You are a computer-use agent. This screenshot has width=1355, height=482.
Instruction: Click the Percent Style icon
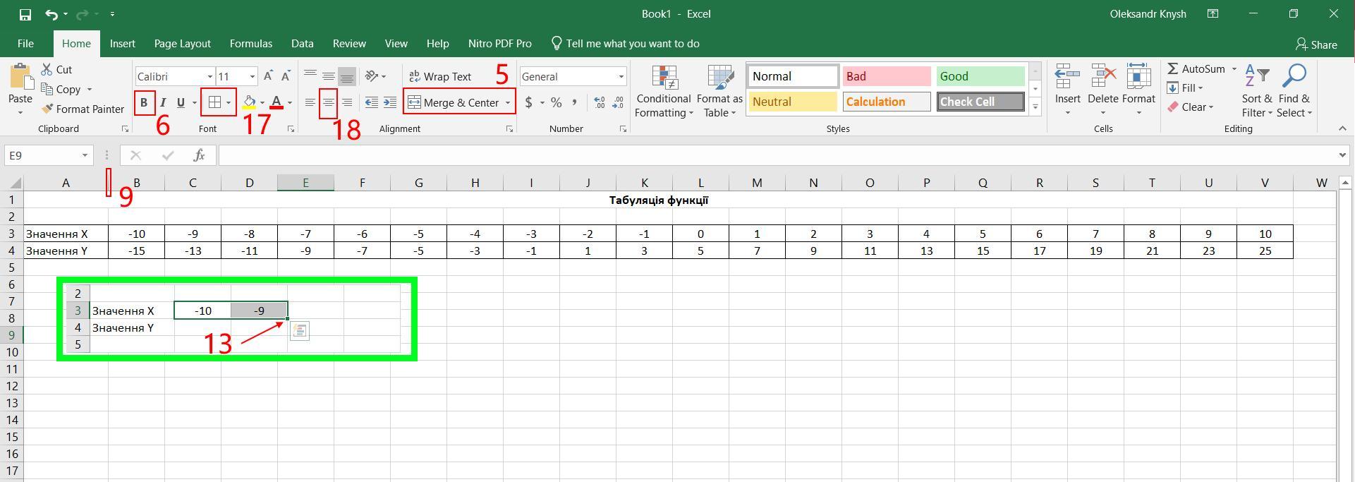[557, 102]
